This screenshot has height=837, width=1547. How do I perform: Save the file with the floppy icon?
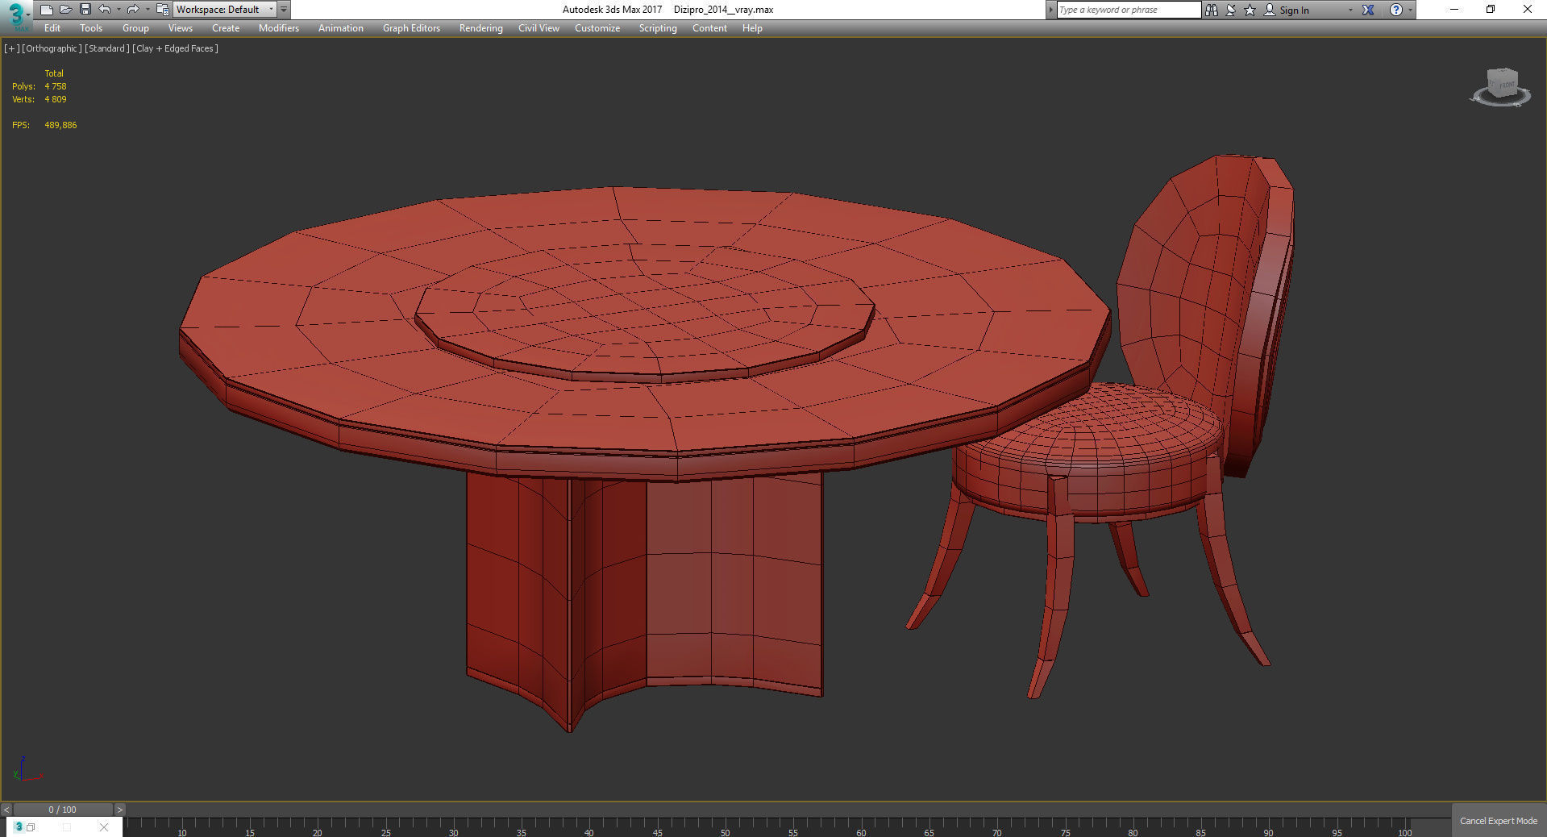pyautogui.click(x=85, y=10)
